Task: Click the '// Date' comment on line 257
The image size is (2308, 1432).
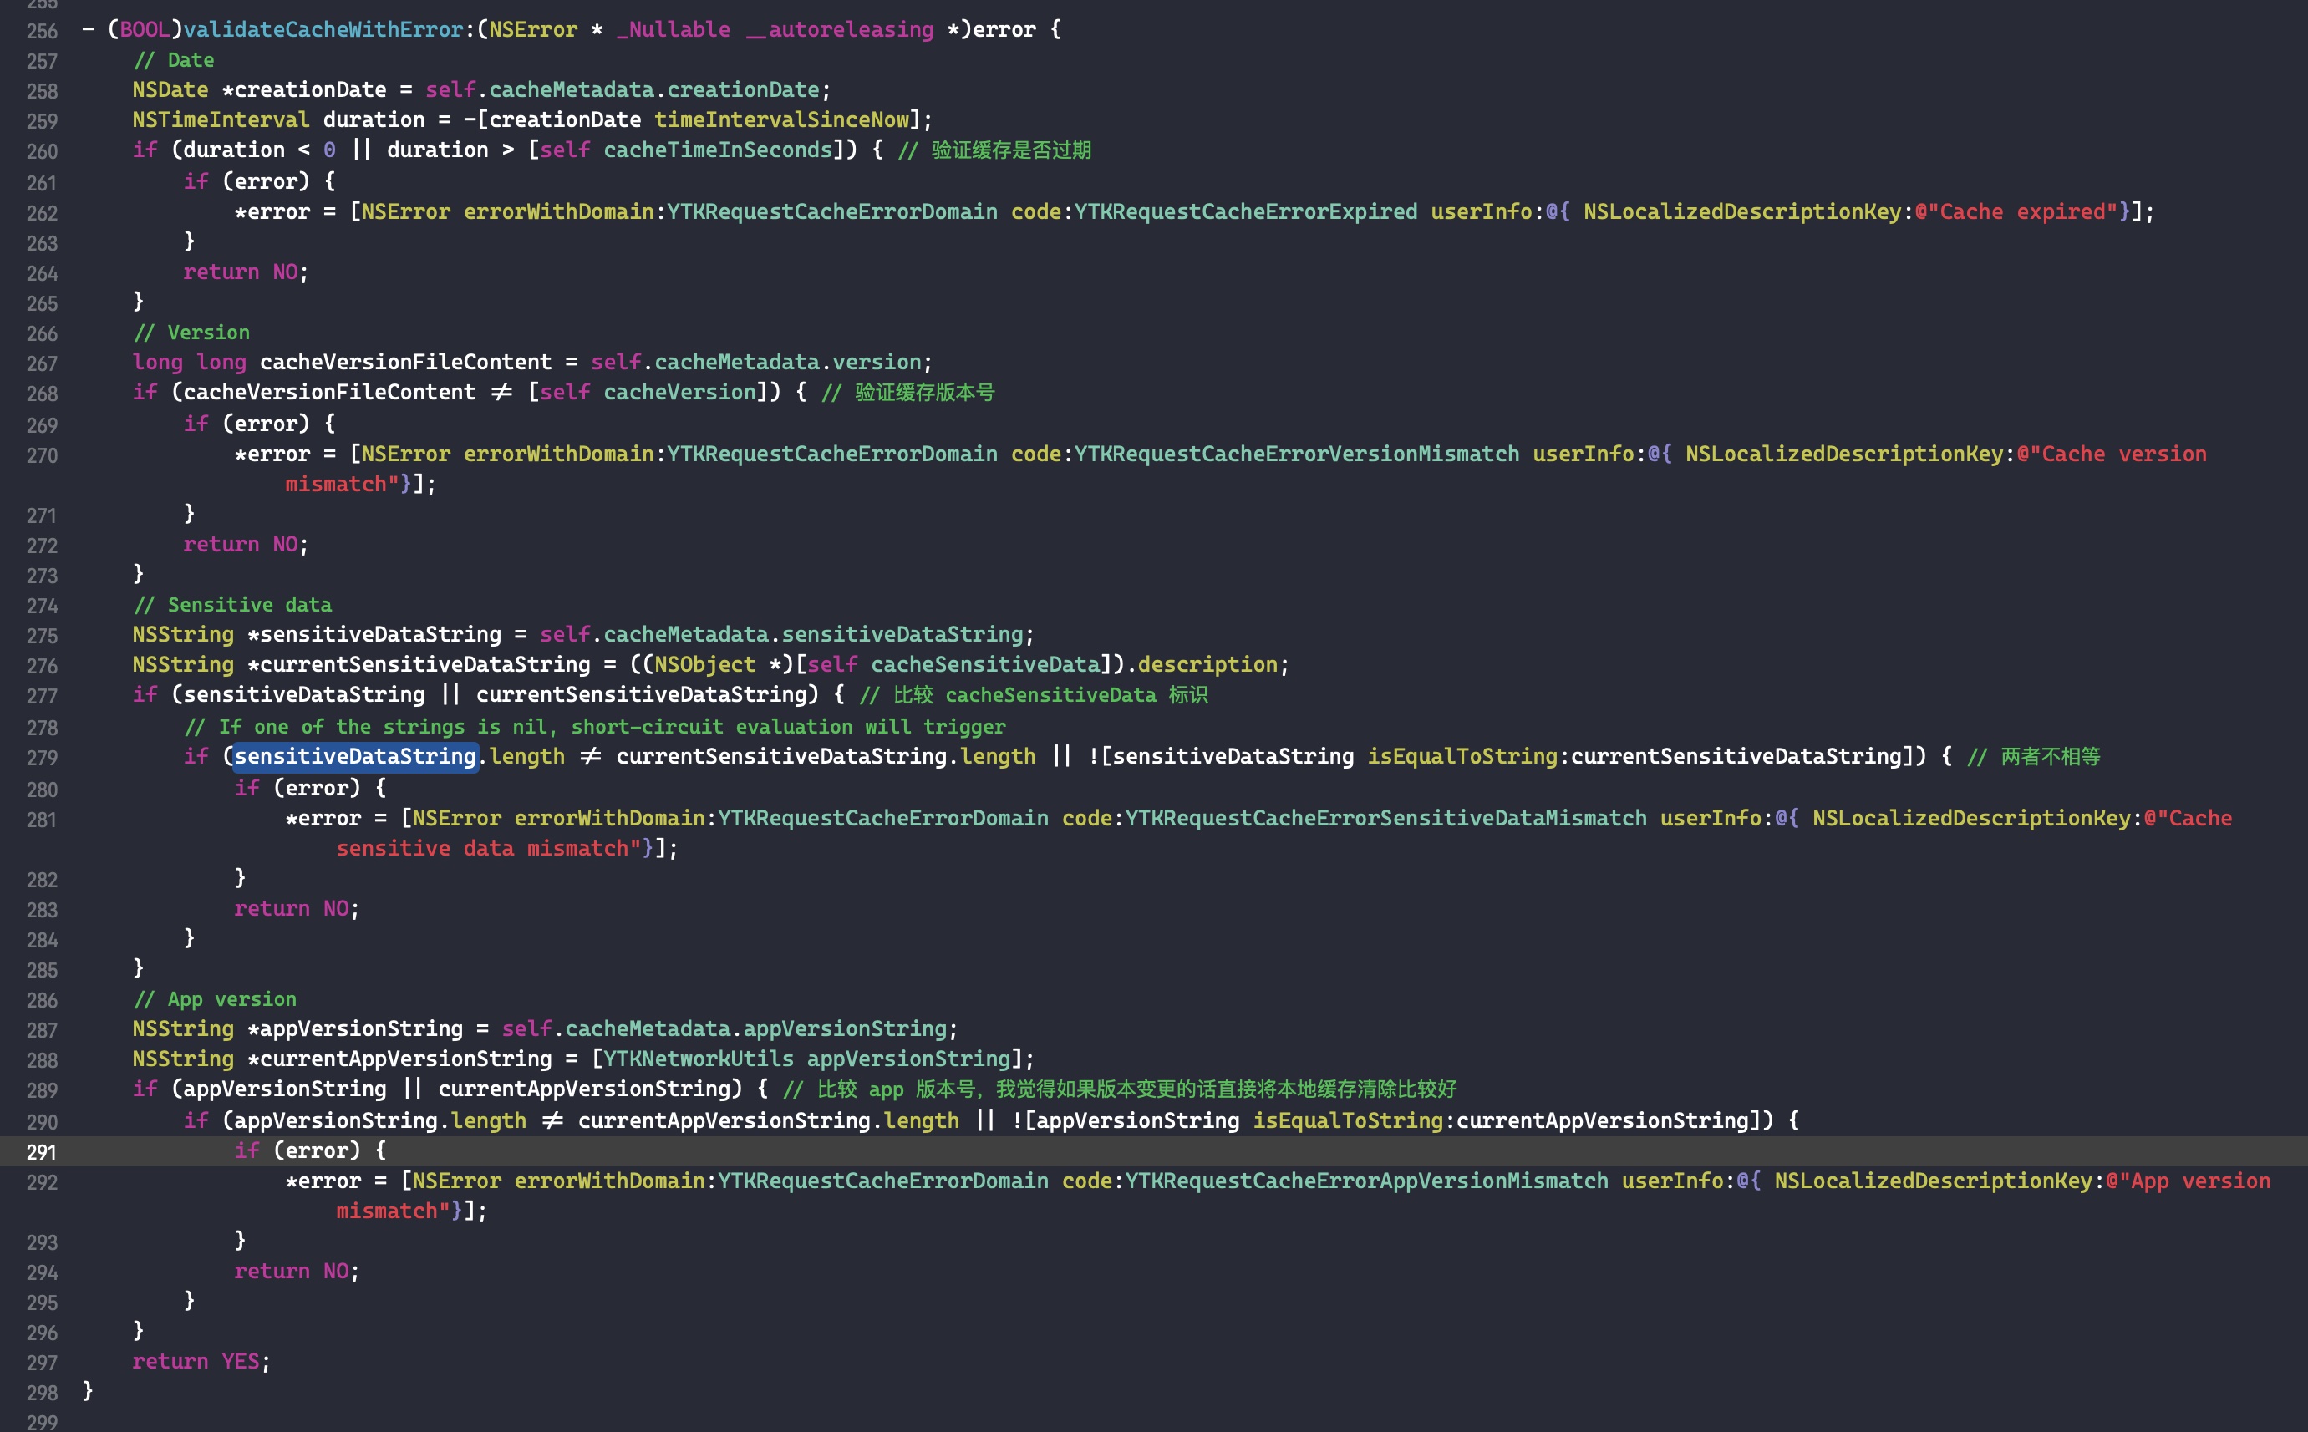Action: pos(175,59)
